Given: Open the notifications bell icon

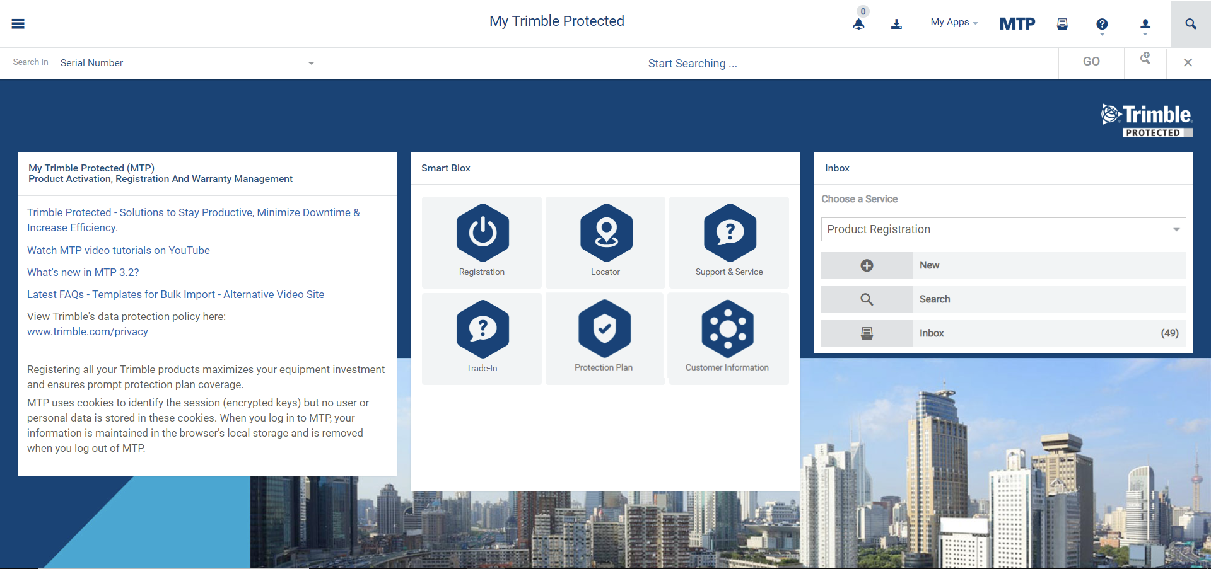Looking at the screenshot, I should (858, 24).
